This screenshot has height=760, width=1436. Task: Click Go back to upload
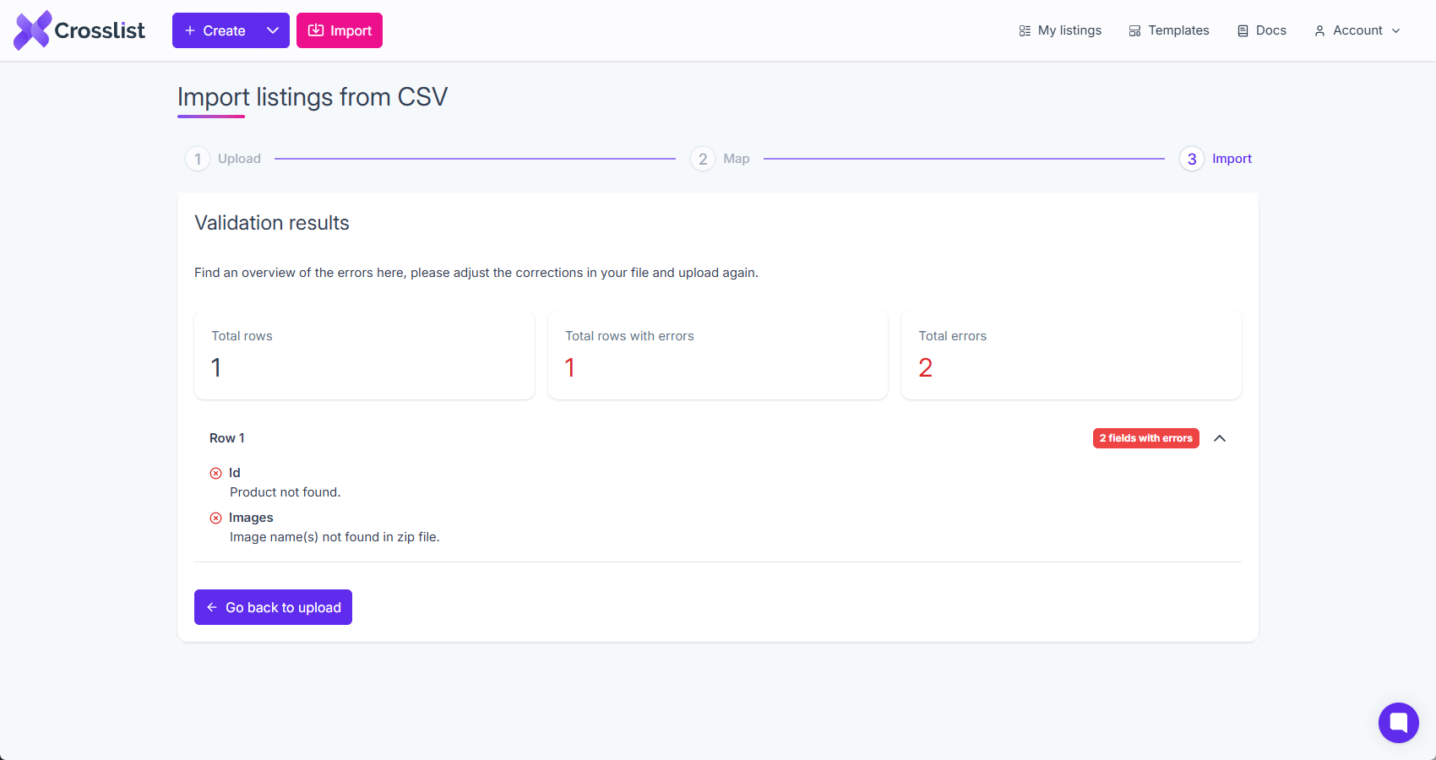click(x=273, y=607)
